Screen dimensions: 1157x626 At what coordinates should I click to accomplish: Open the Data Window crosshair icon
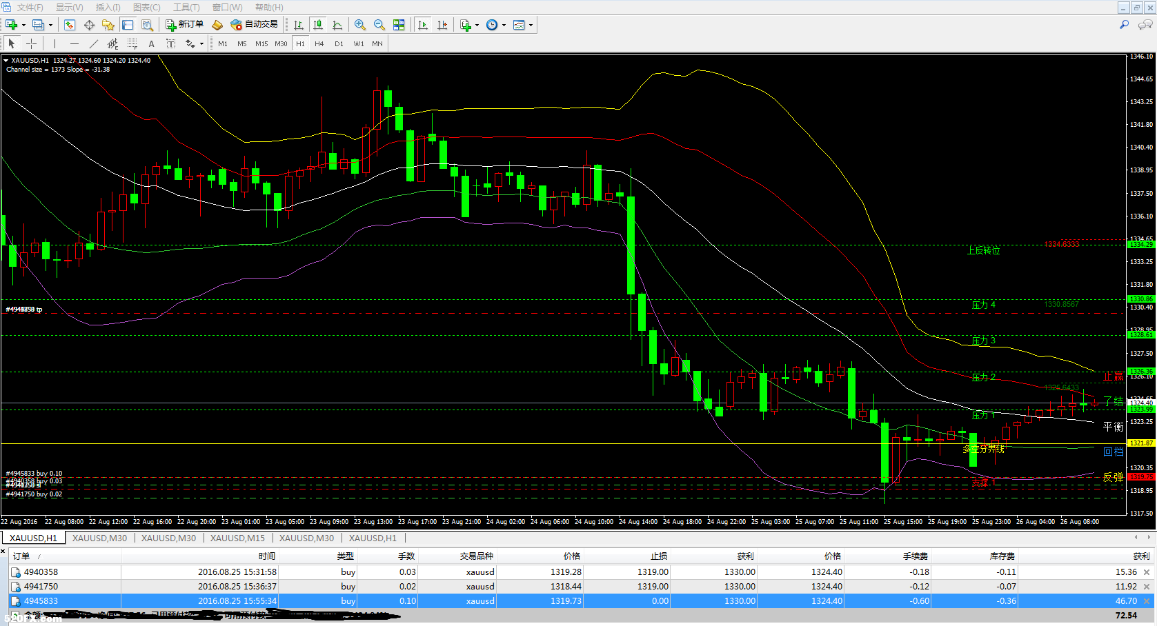pyautogui.click(x=89, y=25)
